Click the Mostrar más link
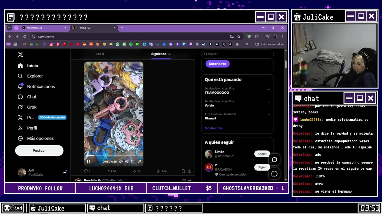Screen dimensions: 382x214 click(x=214, y=128)
